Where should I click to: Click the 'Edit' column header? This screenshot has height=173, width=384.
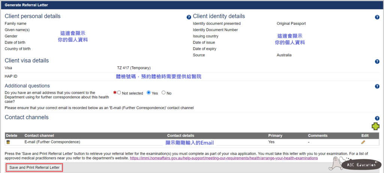pos(365,135)
